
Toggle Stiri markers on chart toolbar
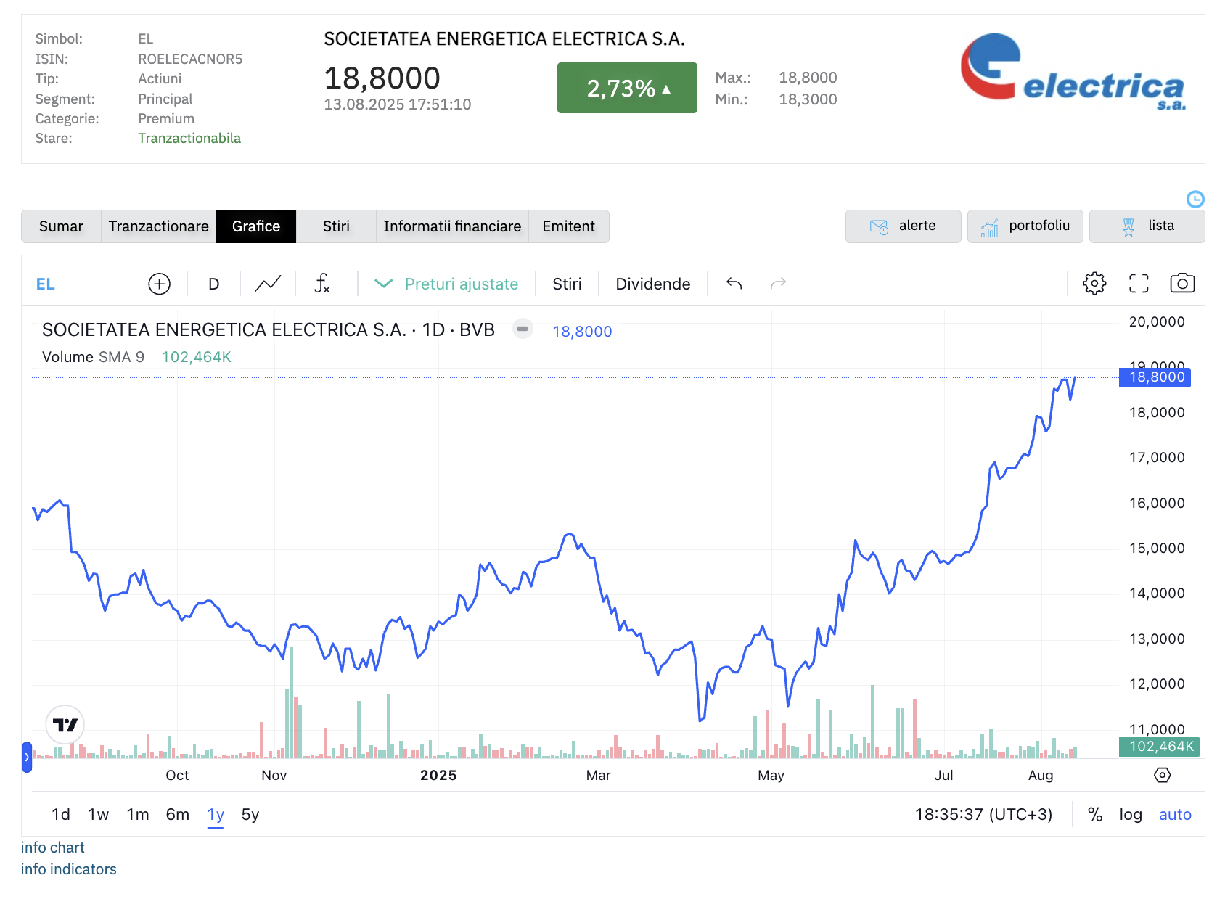pyautogui.click(x=567, y=284)
